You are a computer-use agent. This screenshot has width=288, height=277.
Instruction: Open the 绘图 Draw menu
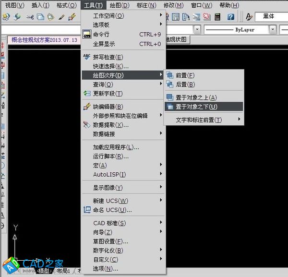tap(120, 5)
